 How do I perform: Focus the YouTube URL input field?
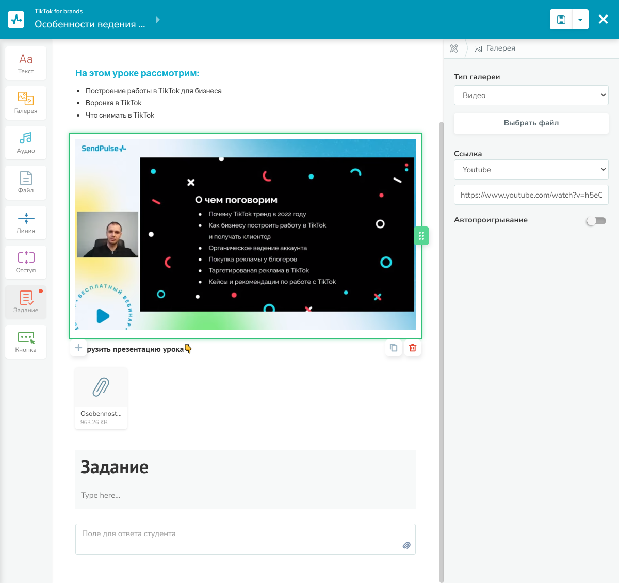point(531,195)
